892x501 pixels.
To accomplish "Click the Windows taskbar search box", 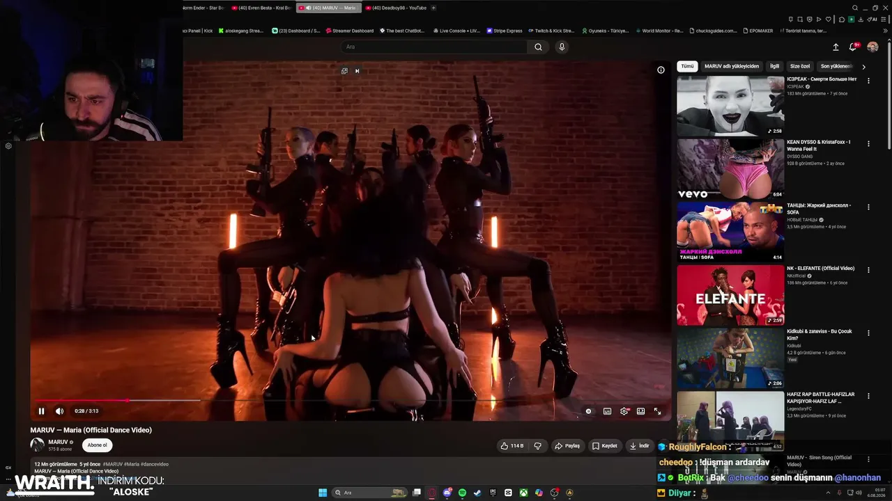I will coord(371,493).
